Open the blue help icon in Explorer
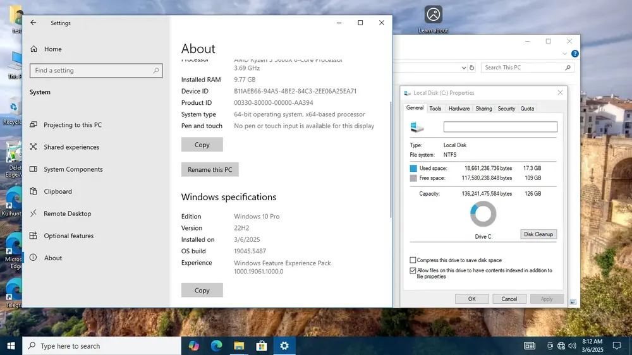632x355 pixels. point(574,54)
